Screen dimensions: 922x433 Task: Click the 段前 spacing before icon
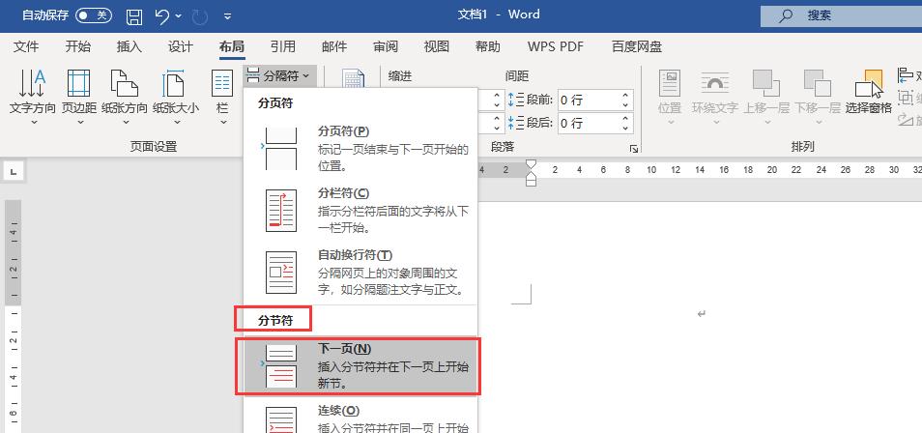pyautogui.click(x=515, y=100)
